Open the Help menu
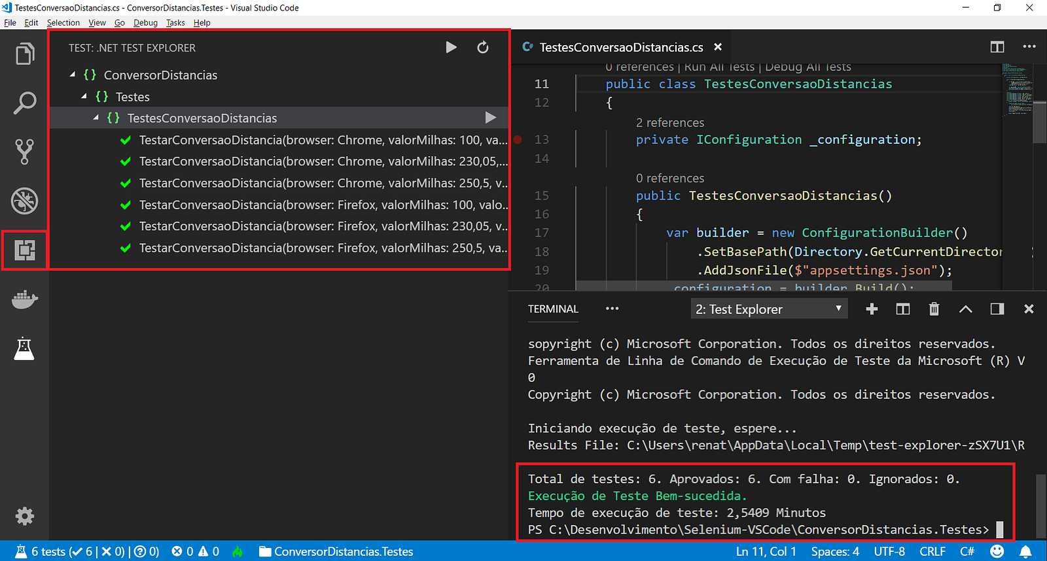Image resolution: width=1047 pixels, height=561 pixels. pyautogui.click(x=202, y=22)
